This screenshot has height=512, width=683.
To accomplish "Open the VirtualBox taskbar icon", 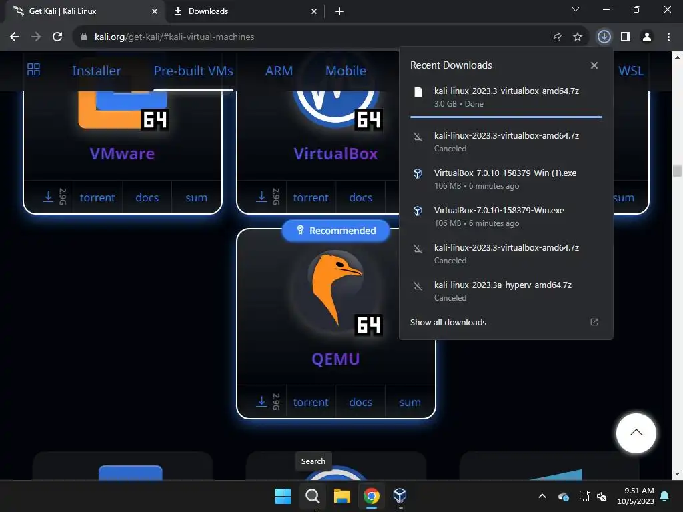I will pos(400,496).
